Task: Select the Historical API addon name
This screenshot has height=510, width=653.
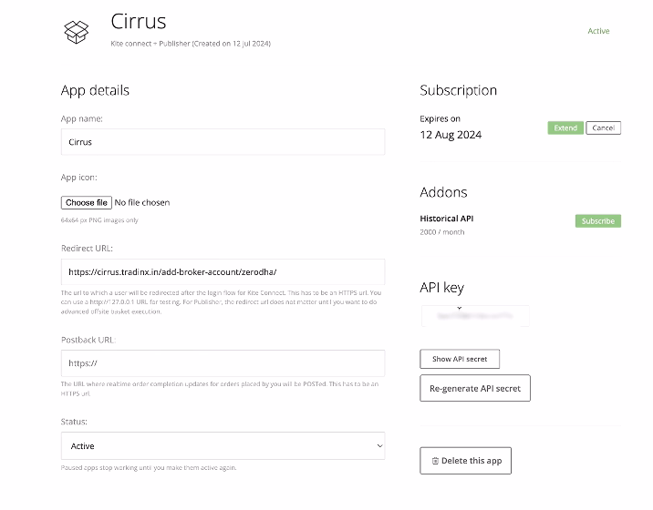Action: (446, 219)
